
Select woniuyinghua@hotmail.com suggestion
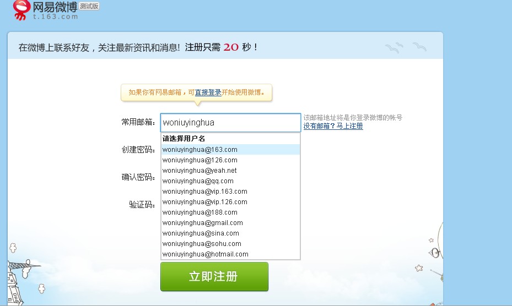(230, 254)
